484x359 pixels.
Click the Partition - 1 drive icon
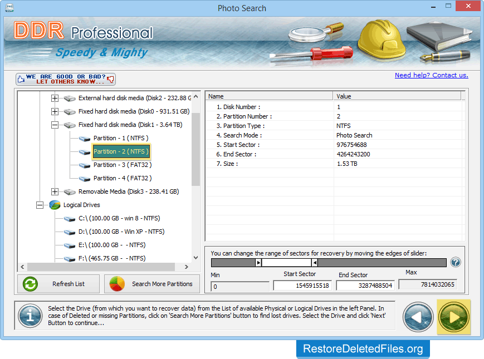(85, 139)
